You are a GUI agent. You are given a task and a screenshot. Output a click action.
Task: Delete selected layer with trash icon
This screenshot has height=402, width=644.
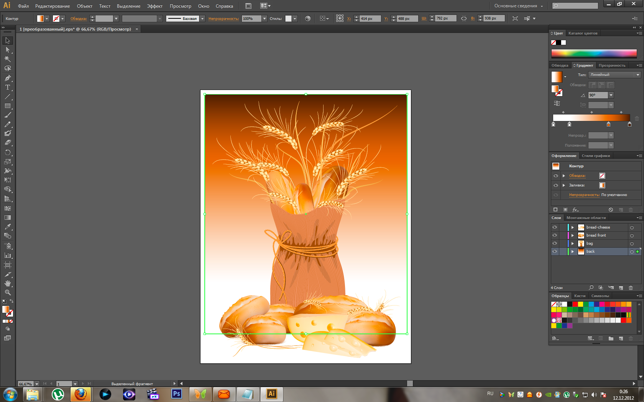(x=631, y=288)
